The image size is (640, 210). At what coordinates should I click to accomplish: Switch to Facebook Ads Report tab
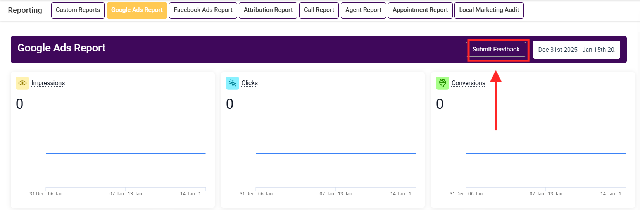(203, 10)
